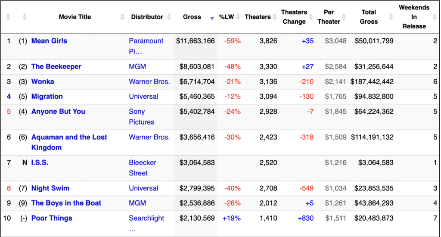Viewport: 441px width, 237px height.
Task: Select the red rank number 8
Action: (x=9, y=188)
